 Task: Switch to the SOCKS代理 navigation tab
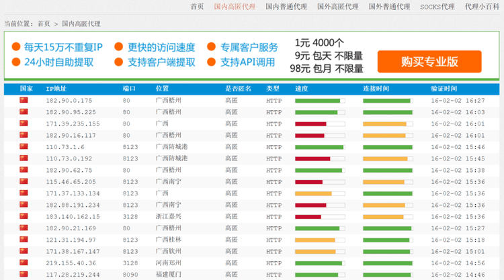[437, 7]
